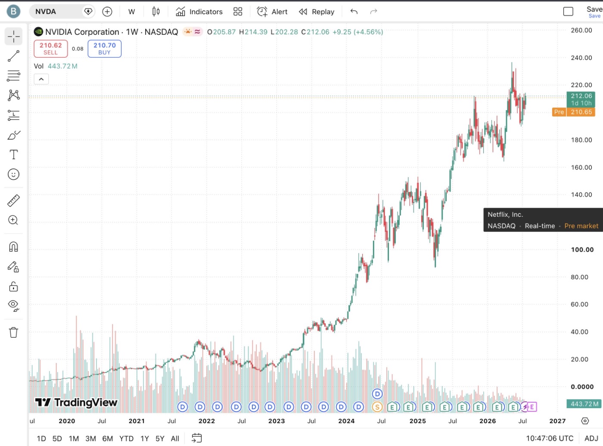Click the Pre market text in tooltip

(581, 226)
